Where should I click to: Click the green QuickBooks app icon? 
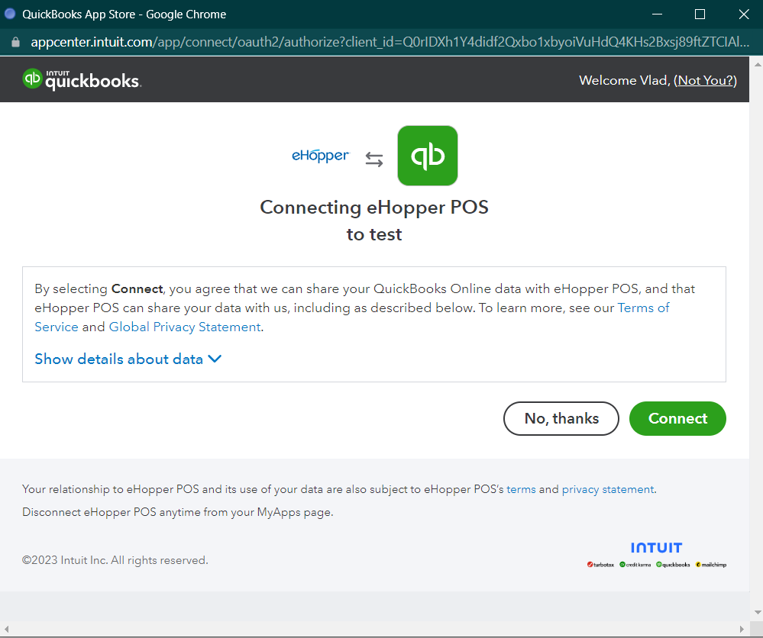coord(427,156)
